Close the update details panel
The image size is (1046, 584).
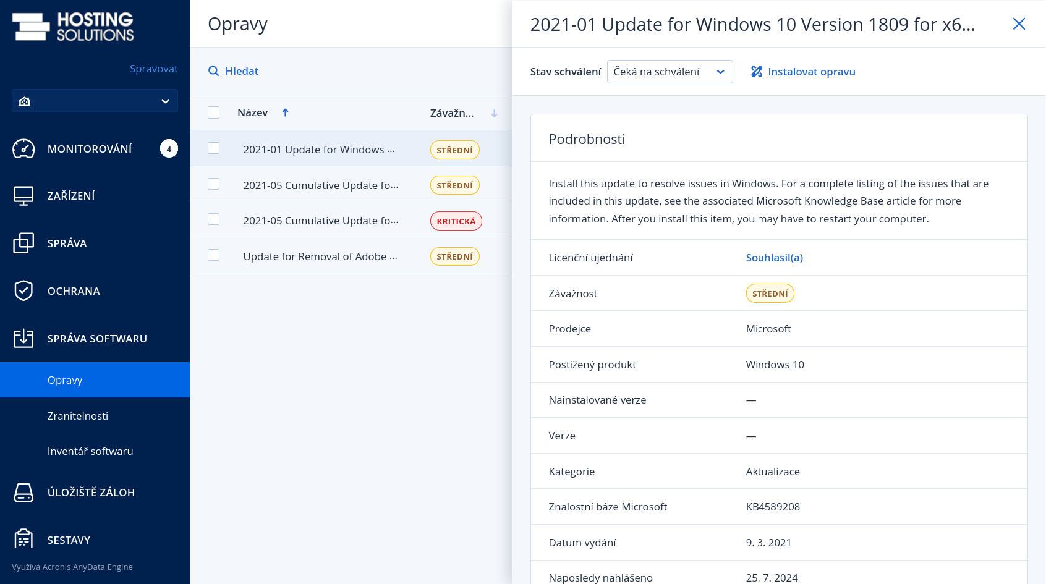coord(1019,24)
